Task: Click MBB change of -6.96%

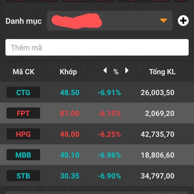Action: [x=109, y=155]
